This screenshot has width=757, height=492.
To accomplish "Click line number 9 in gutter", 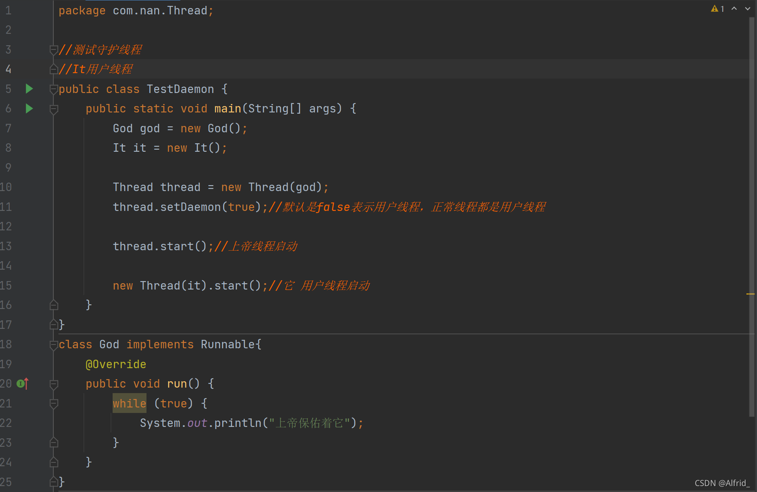I will 8,167.
